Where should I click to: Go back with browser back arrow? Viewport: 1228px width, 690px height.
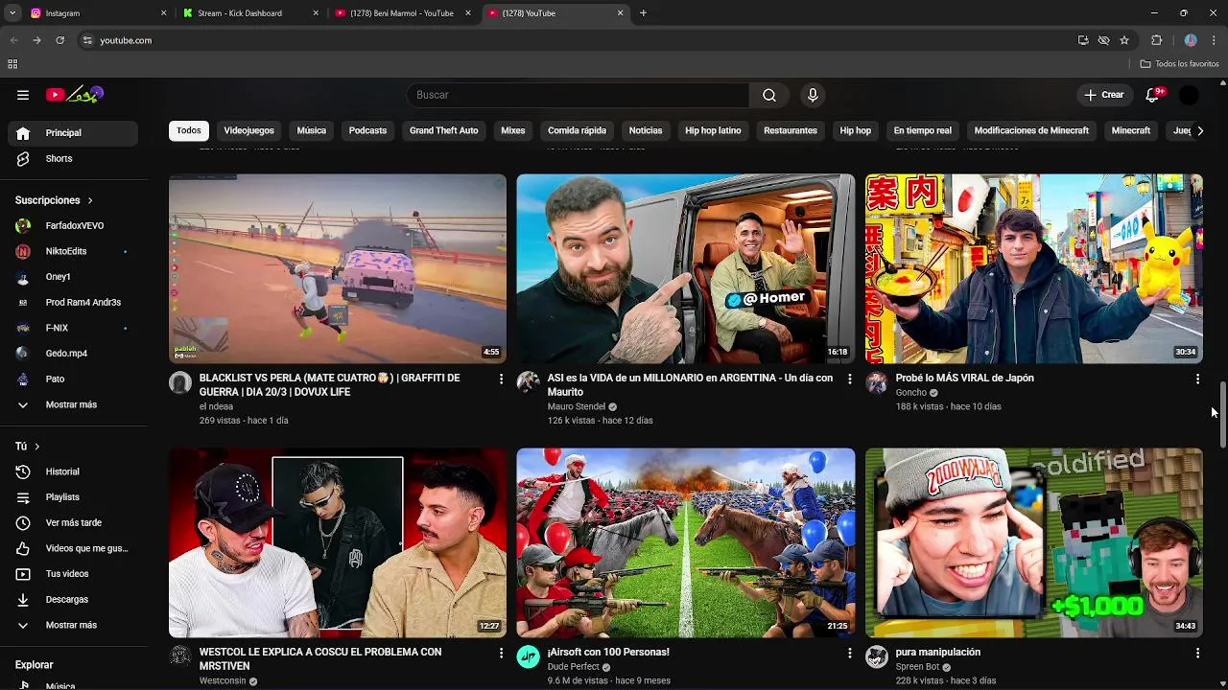(13, 40)
